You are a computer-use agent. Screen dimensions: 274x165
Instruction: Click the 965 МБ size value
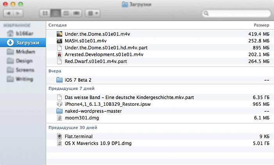point(261,104)
